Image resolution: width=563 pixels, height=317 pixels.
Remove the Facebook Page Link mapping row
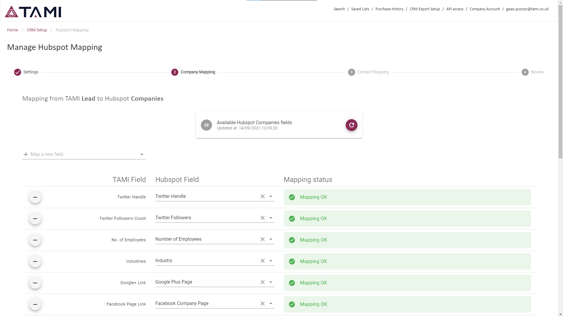click(x=35, y=304)
